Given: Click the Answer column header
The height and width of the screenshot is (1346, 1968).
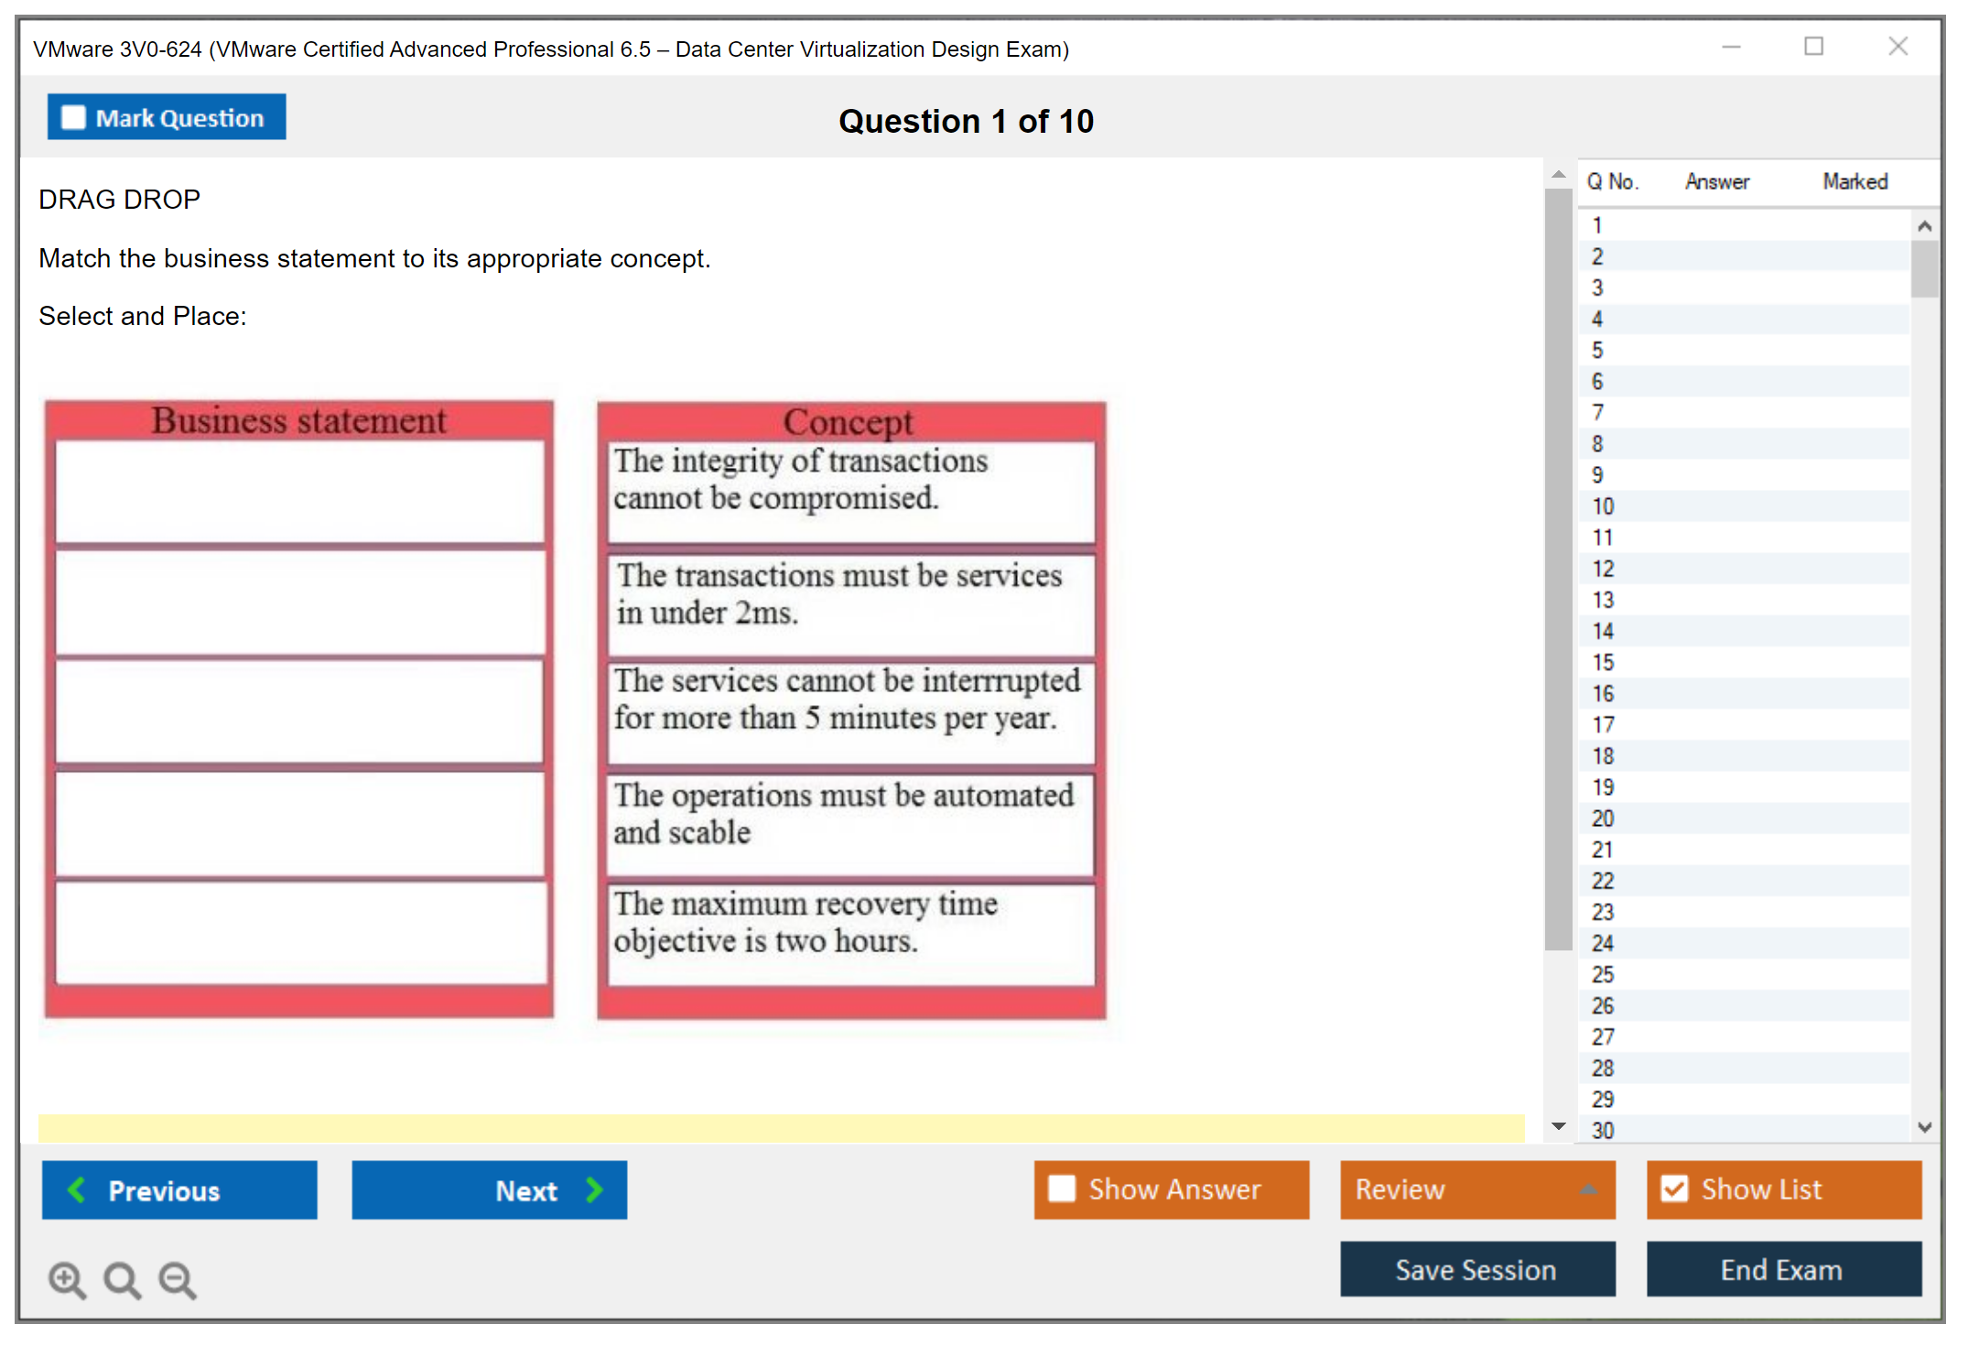Looking at the screenshot, I should coord(1716,181).
